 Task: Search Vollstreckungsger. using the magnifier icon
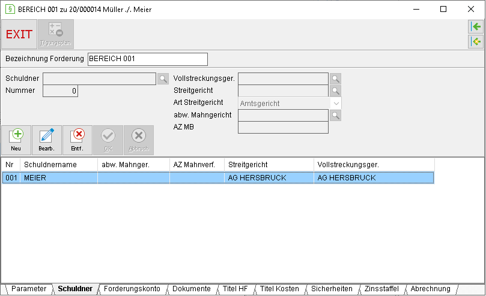(335, 78)
